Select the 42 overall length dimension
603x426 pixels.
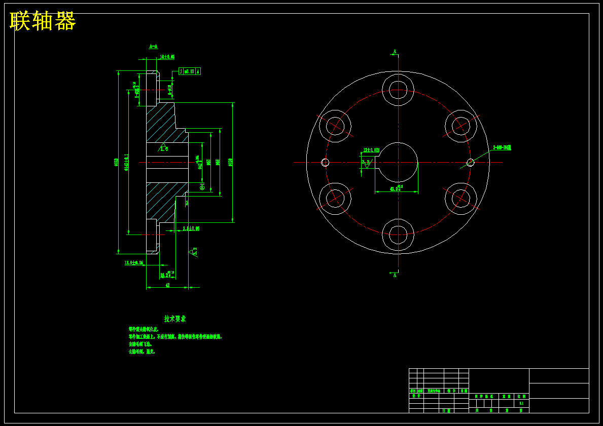coord(167,285)
